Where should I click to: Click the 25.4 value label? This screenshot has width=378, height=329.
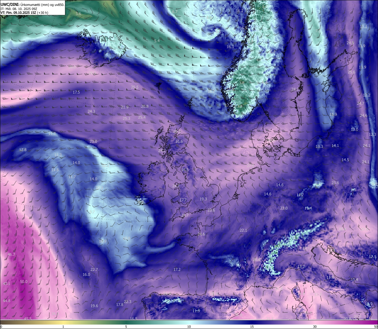coord(142,117)
